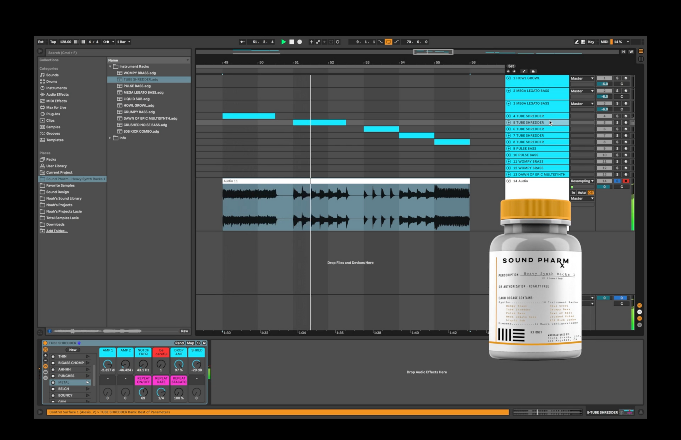Unfold the 9 PULSE BASS track
This screenshot has height=440, width=681.
pyautogui.click(x=508, y=149)
